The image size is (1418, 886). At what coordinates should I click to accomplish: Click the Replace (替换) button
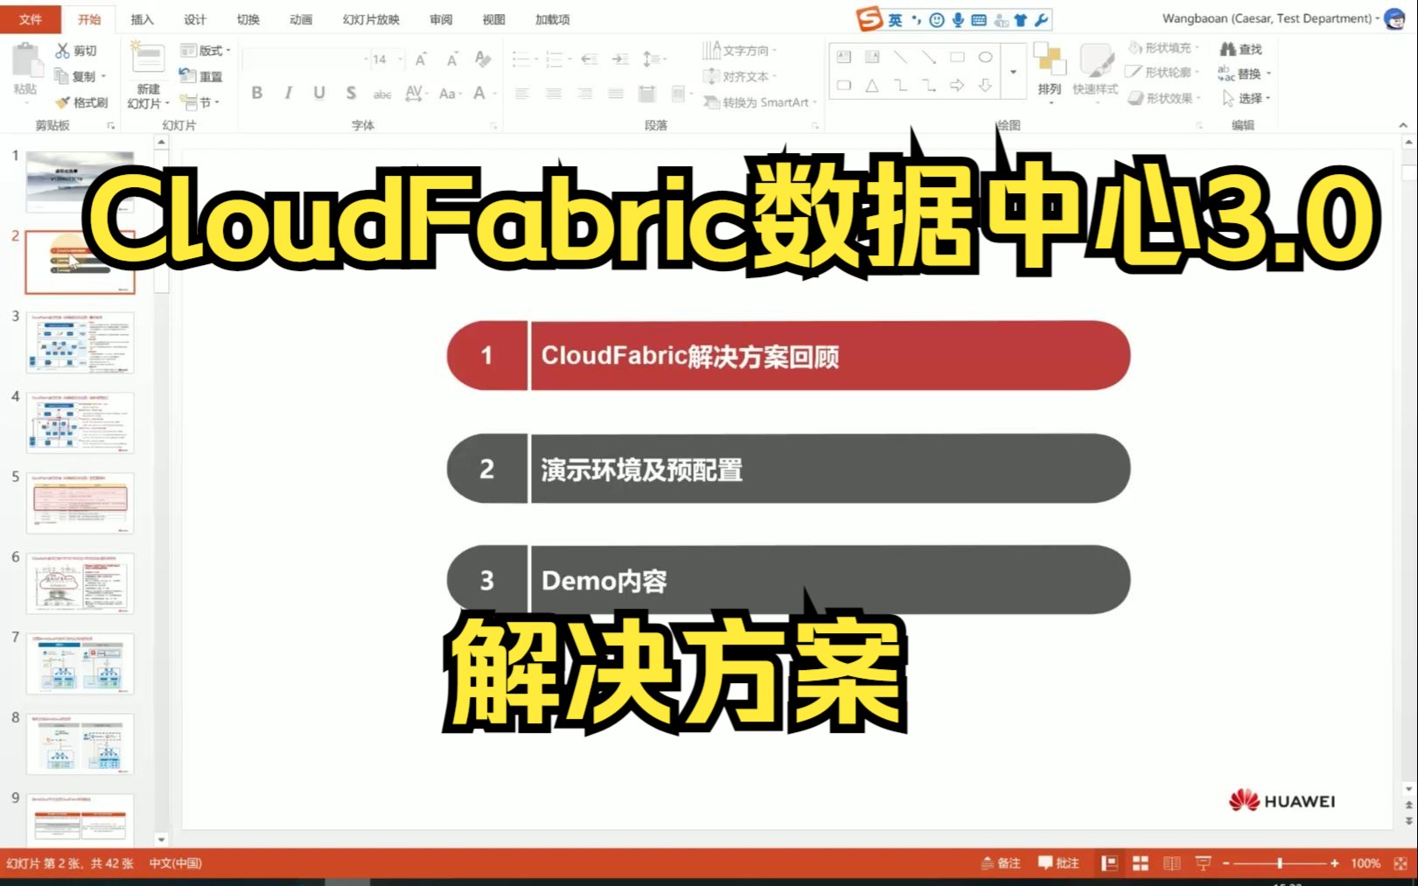tap(1245, 73)
